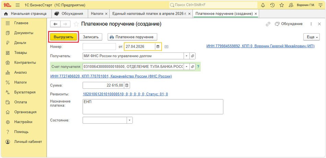Click the yellow Выгрузить button

(x=63, y=37)
